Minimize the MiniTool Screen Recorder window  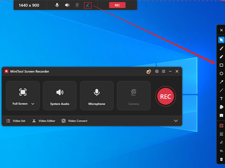click(x=170, y=71)
